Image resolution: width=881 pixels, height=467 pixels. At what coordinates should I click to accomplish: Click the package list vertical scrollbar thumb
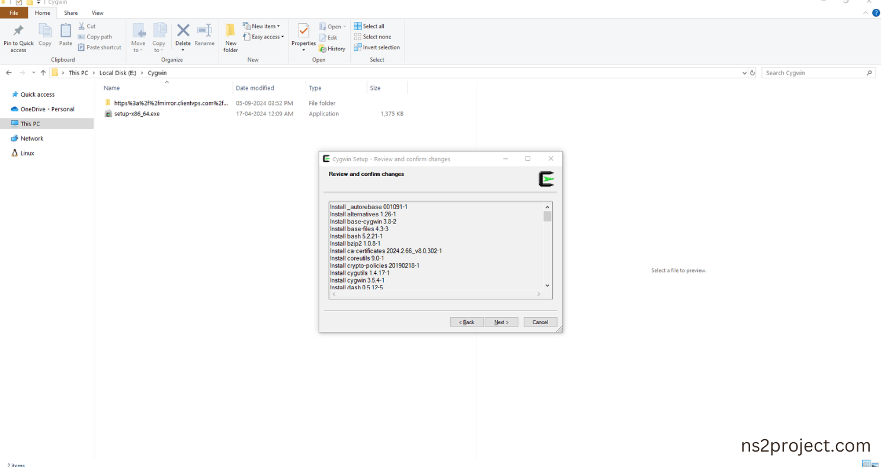547,216
